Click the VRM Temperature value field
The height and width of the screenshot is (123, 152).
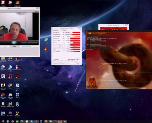pyautogui.click(x=67, y=51)
